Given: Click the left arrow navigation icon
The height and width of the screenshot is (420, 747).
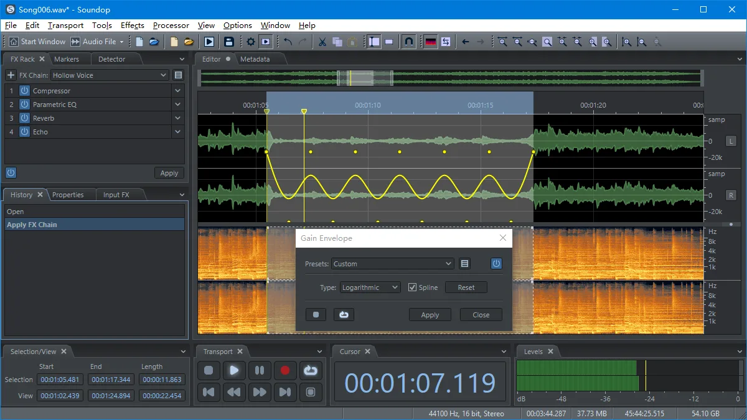Looking at the screenshot, I should click(x=466, y=42).
